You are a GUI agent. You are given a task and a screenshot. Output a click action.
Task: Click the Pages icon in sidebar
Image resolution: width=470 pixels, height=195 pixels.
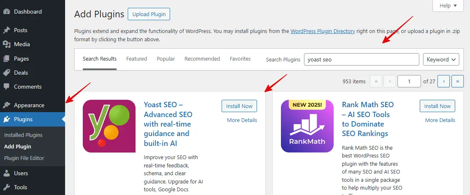(7, 59)
